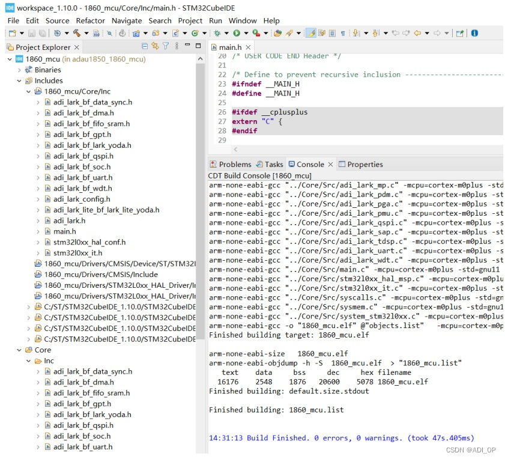Collapse All in Project Explorer
The image size is (505, 459).
pos(145,46)
